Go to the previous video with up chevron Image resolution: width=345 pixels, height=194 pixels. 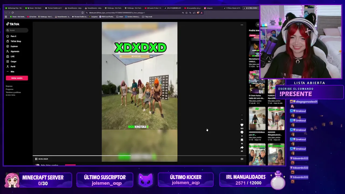click(x=242, y=115)
